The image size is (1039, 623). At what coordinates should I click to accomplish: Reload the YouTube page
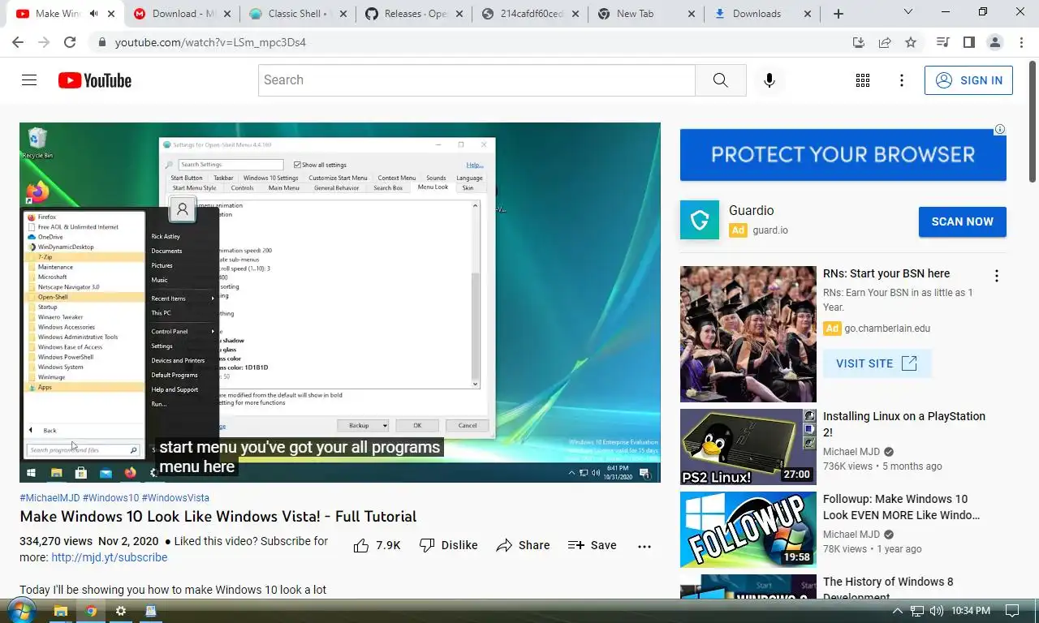tap(70, 42)
